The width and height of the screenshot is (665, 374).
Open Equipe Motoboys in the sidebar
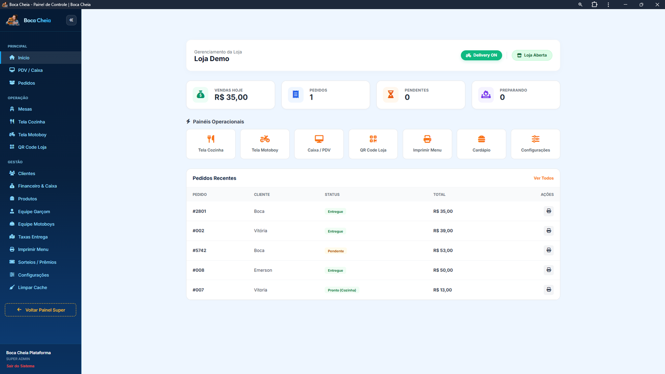tap(40, 224)
